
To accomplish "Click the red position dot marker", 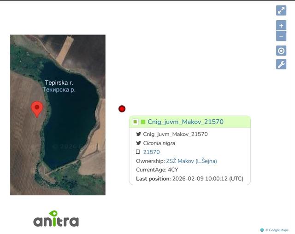I will pyautogui.click(x=122, y=109).
